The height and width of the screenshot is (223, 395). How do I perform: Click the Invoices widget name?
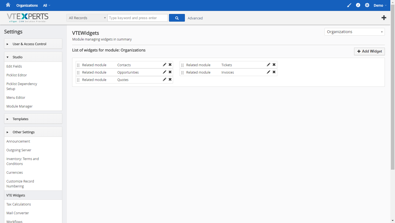pyautogui.click(x=228, y=72)
